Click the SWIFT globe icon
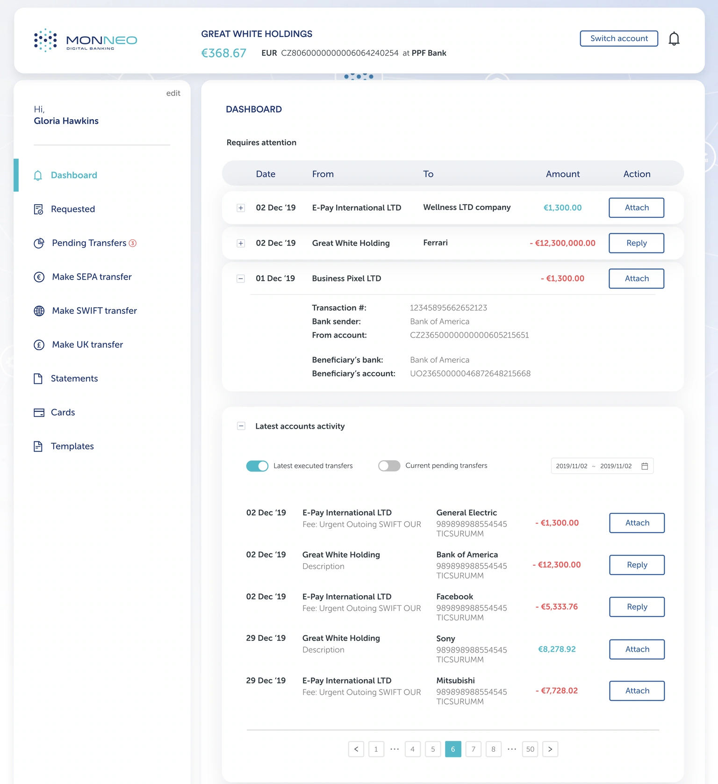The height and width of the screenshot is (784, 718). 39,311
